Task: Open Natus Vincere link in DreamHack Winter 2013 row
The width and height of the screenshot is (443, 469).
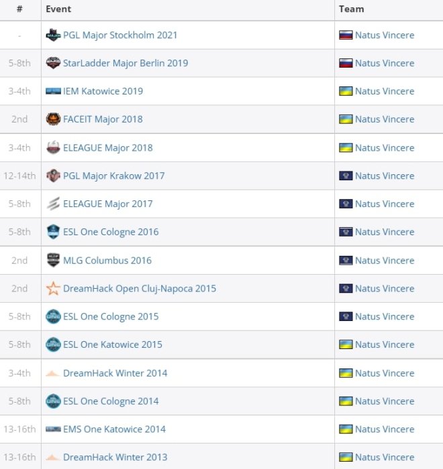Action: pyautogui.click(x=384, y=457)
